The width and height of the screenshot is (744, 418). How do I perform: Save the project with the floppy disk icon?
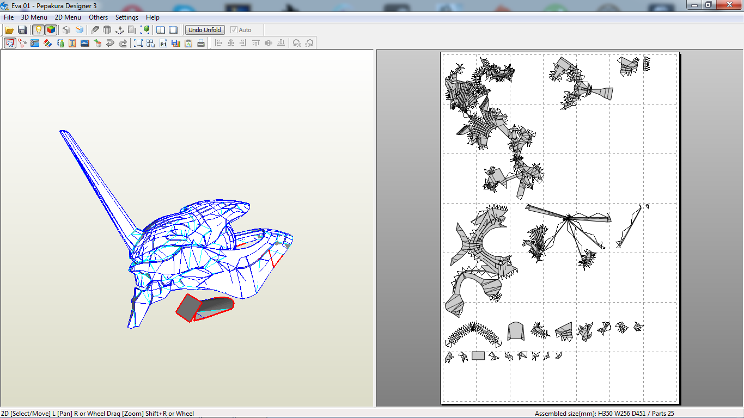(x=22, y=30)
